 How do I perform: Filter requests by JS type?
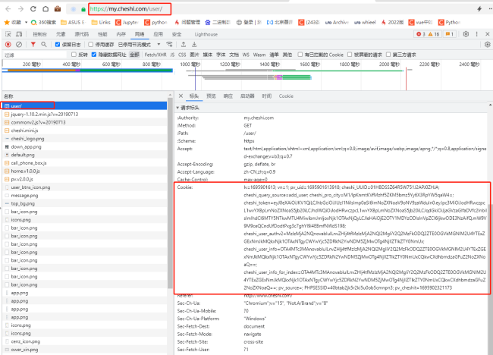[x=172, y=55]
